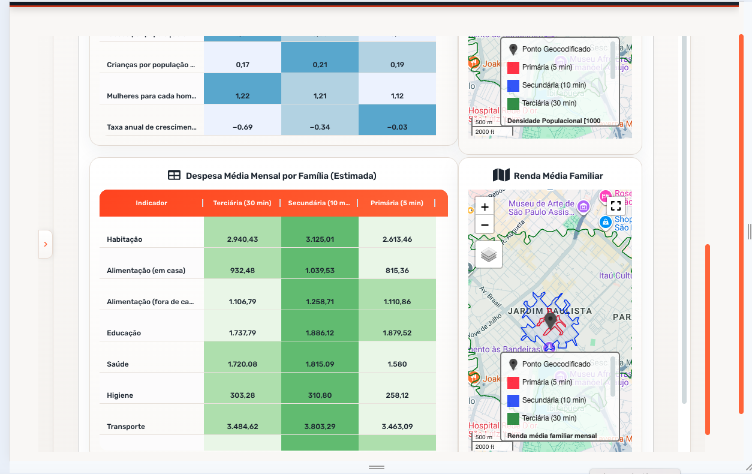Select the Primária (5 min) column header

tap(397, 203)
